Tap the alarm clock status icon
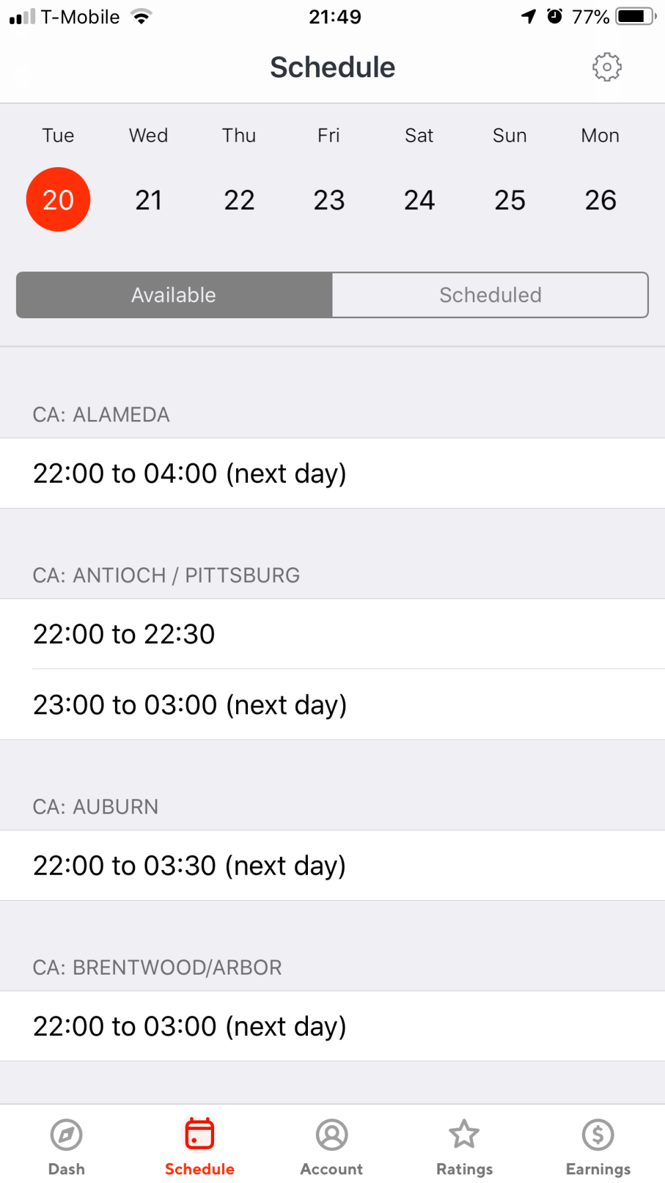 point(555,16)
